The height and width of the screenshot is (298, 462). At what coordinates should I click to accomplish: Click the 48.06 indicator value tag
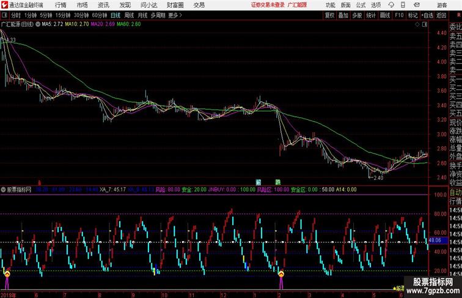(435, 241)
